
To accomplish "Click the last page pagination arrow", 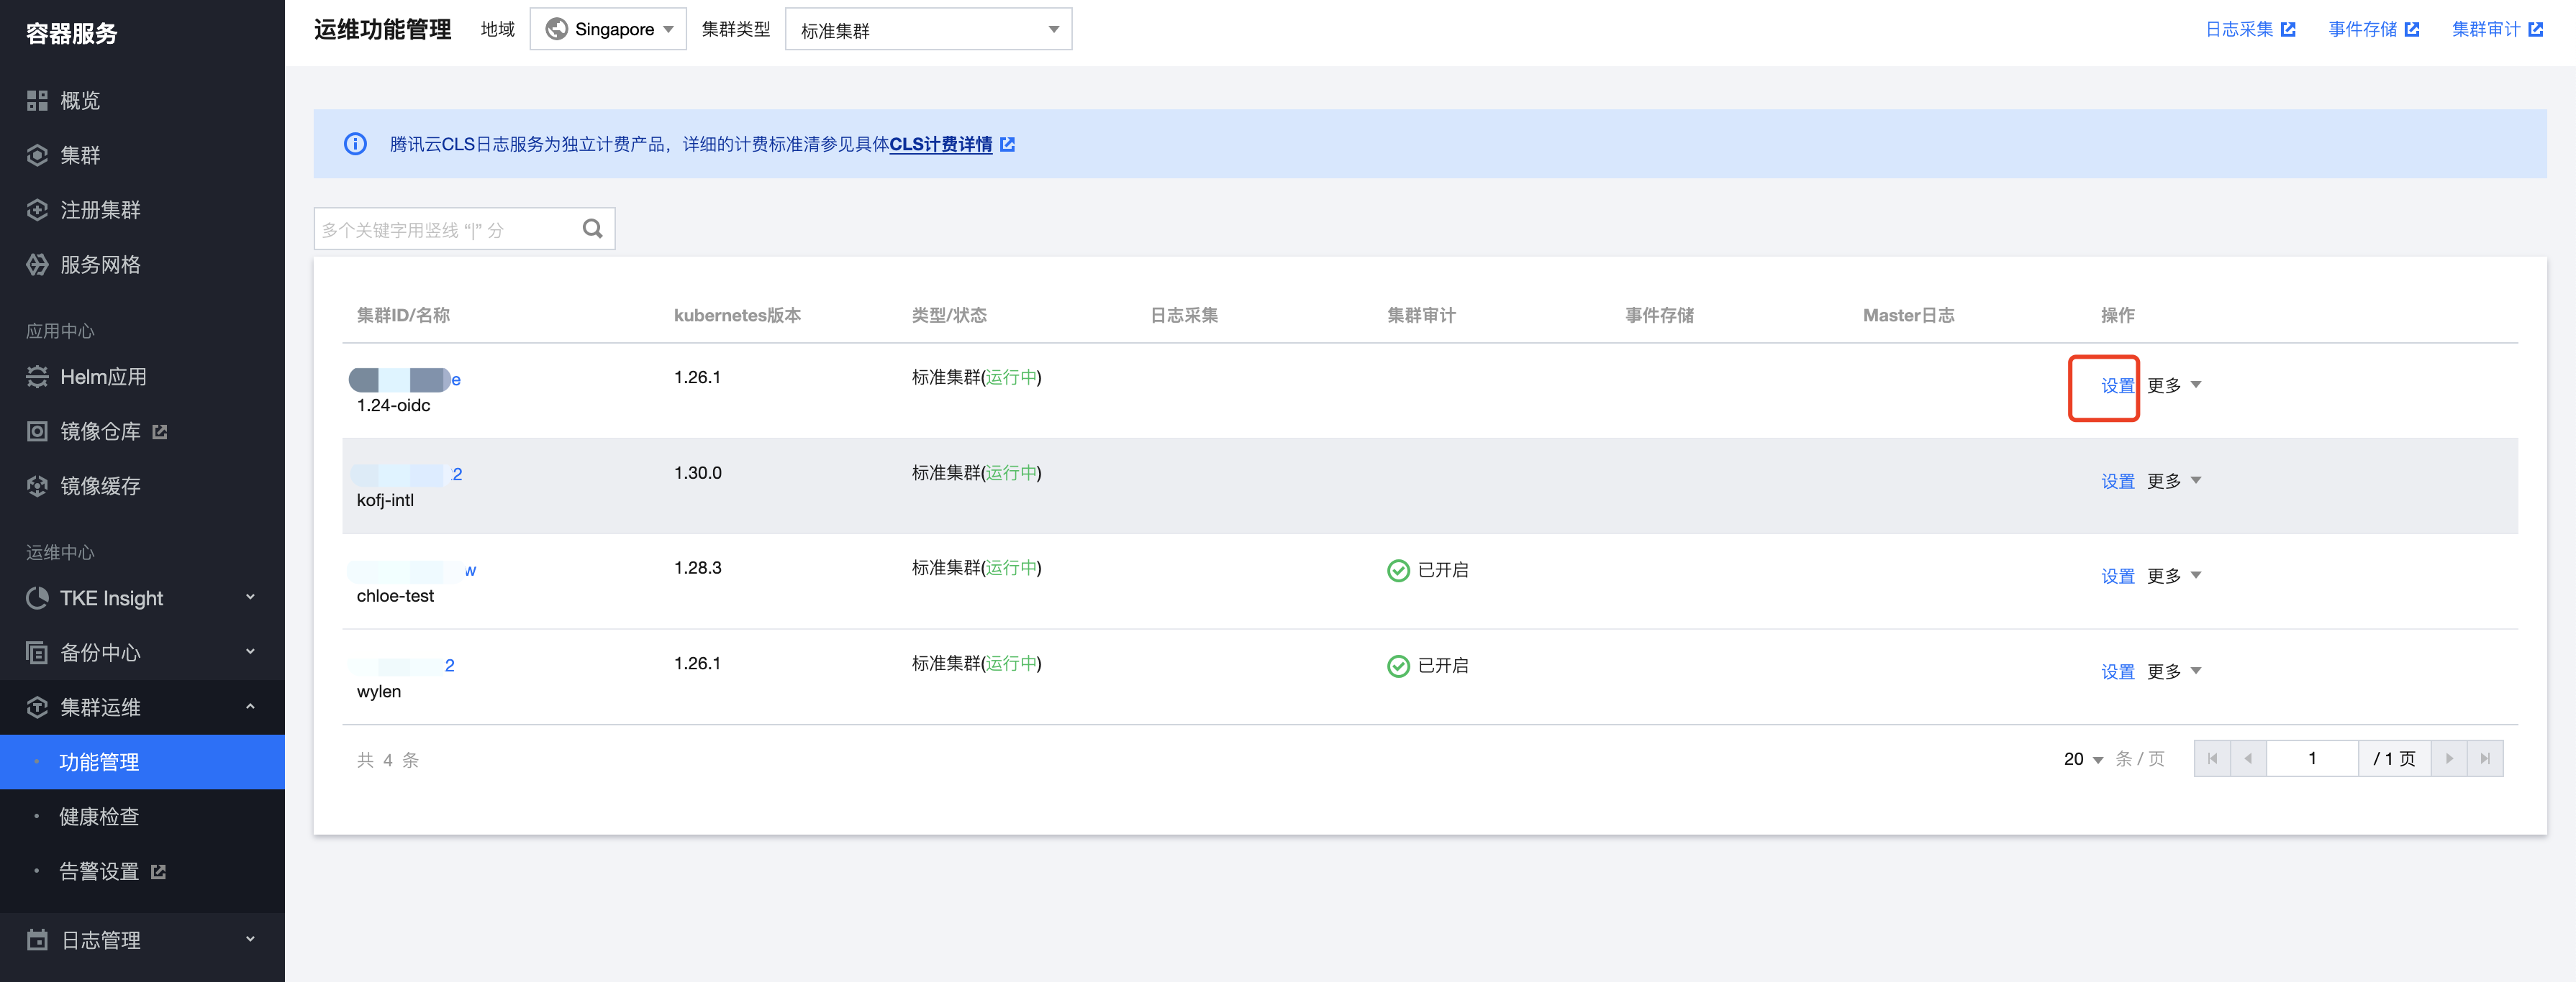I will (2484, 758).
